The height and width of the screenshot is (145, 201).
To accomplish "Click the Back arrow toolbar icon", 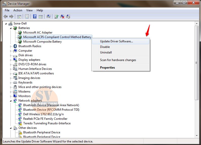I will [x=6, y=17].
